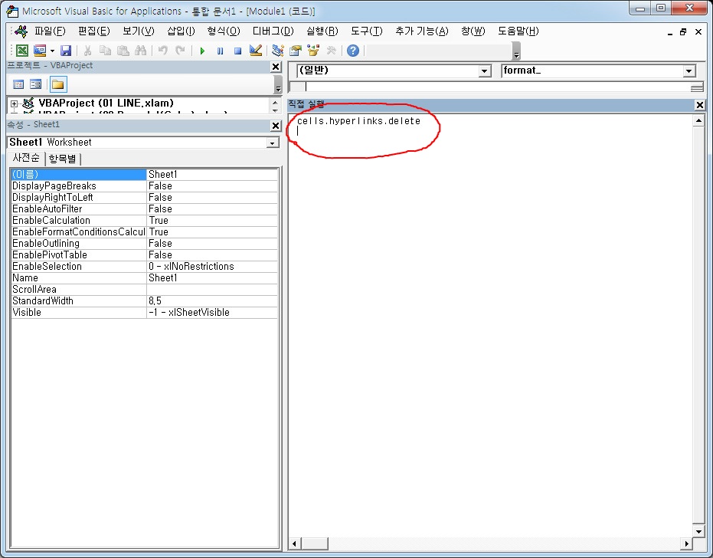Image resolution: width=713 pixels, height=558 pixels.
Task: Save the project with the floppy disk icon
Action: pos(66,51)
